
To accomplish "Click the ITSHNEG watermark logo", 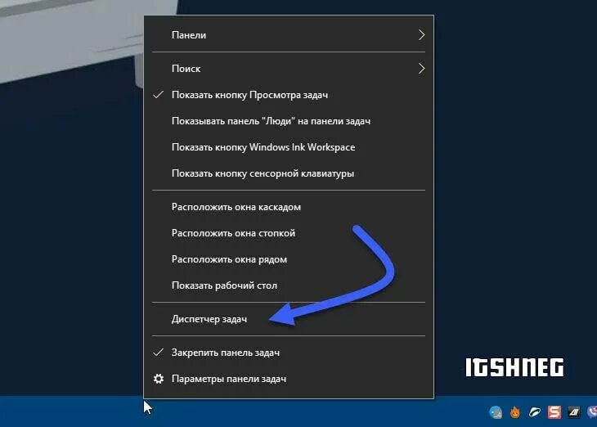I will click(x=514, y=367).
